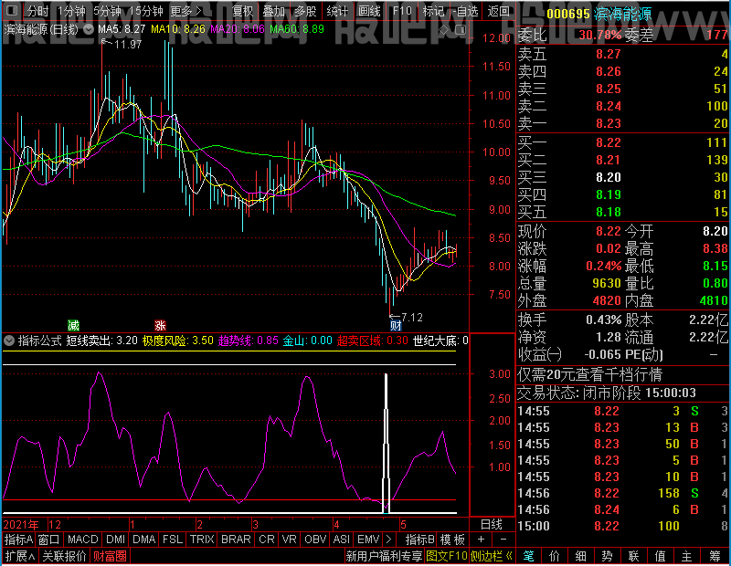731x566 pixels.
Task: Expand 更多 periods menu
Action: pyautogui.click(x=185, y=11)
